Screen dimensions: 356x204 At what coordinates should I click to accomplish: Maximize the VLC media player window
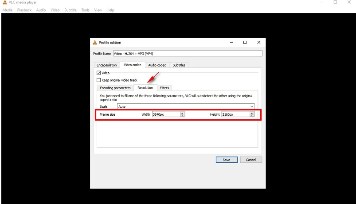point(335,2)
